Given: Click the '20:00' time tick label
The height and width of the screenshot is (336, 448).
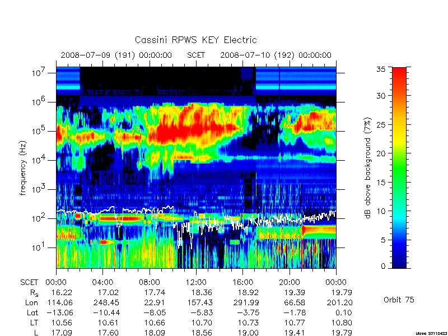Looking at the screenshot, I should click(x=289, y=282).
